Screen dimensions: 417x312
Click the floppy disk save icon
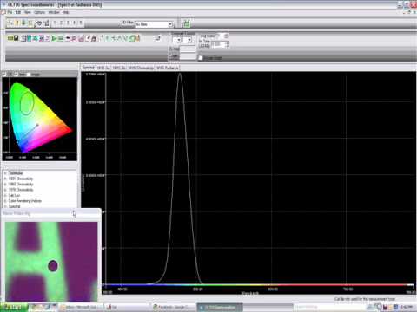17,38
